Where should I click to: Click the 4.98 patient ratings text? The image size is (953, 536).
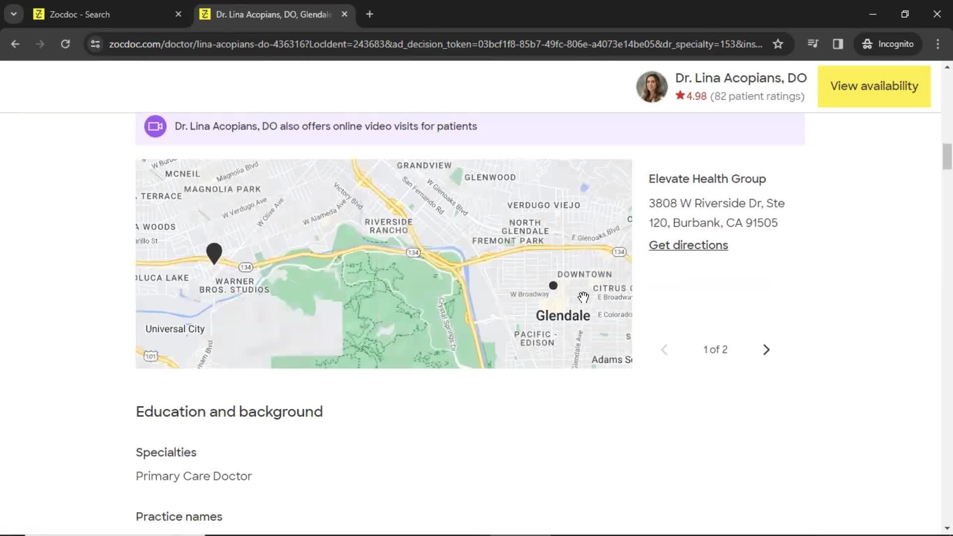click(740, 96)
